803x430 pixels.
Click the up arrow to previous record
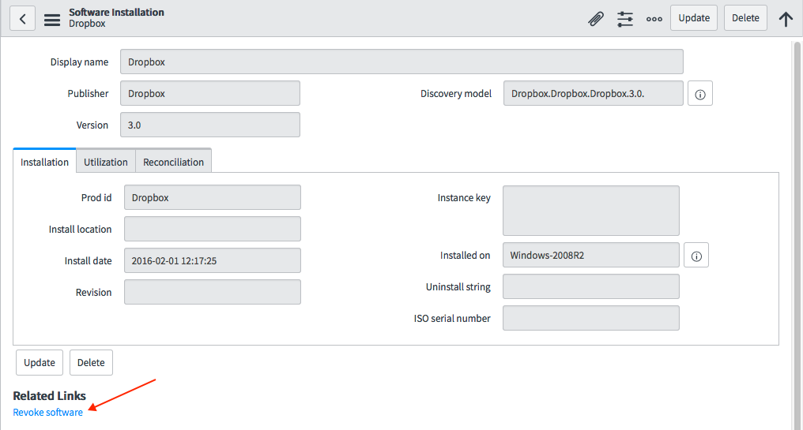[786, 19]
